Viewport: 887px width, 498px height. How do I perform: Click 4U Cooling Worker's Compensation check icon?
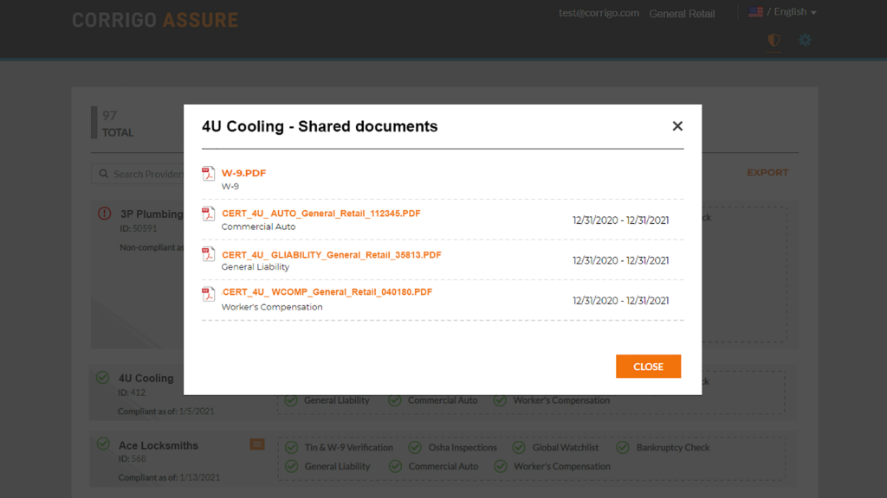coord(500,400)
